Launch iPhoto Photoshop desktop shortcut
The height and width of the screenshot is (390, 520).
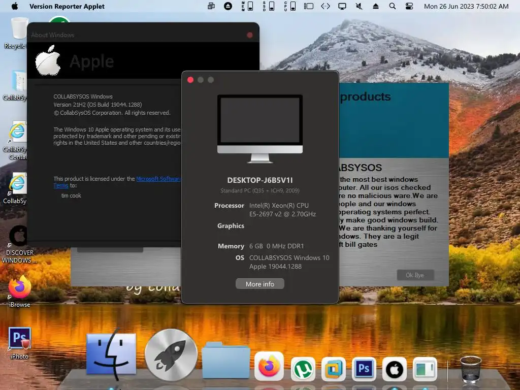(x=19, y=343)
